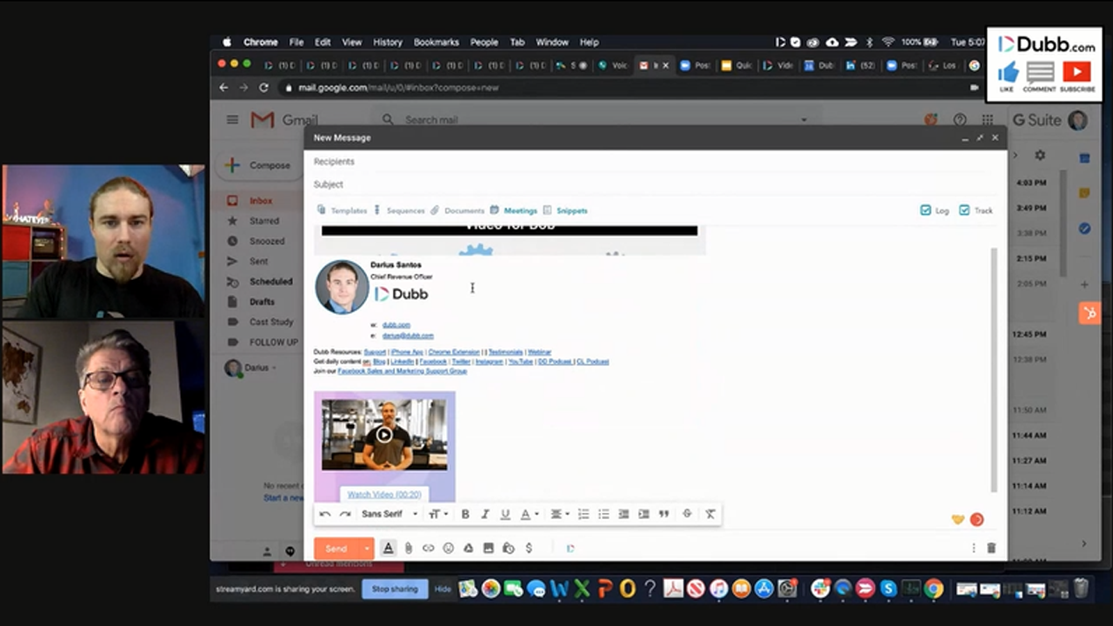
Task: Play the Dubb video thumbnail
Action: tap(384, 434)
